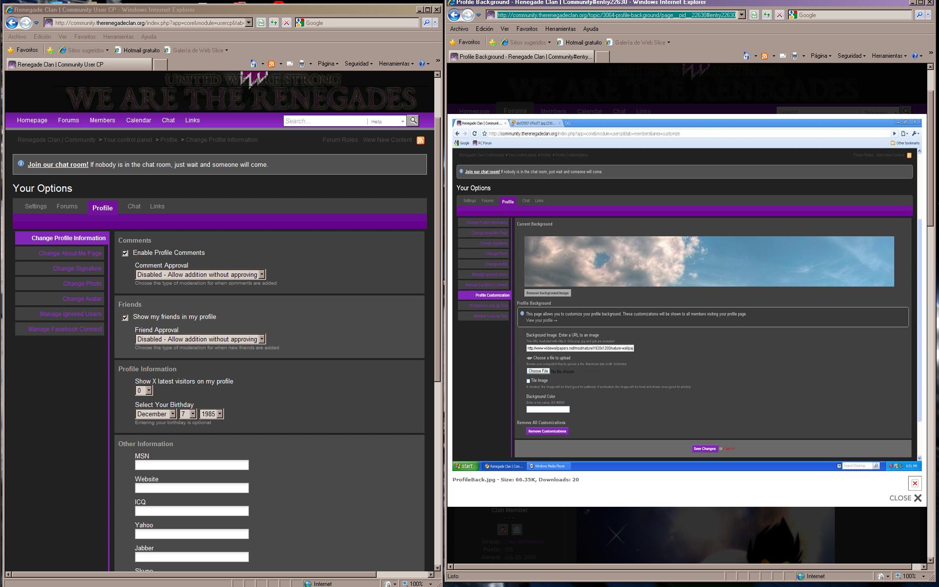Click the MSN input field

click(x=192, y=465)
